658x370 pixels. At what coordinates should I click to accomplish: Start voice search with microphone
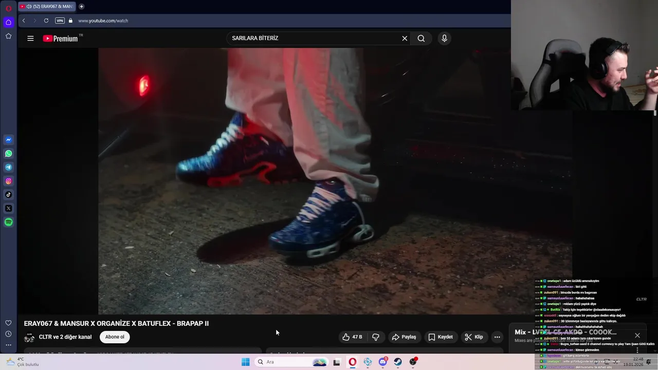(445, 38)
